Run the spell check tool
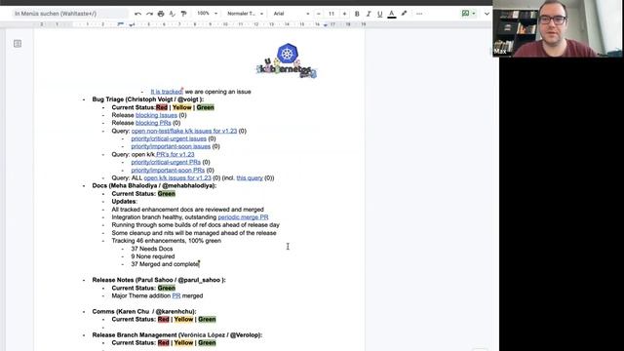Screen dimensions: 624x351 point(173,14)
